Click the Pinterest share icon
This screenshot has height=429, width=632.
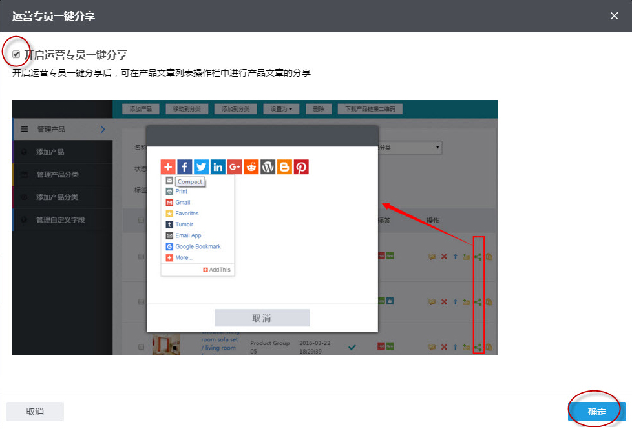[301, 167]
